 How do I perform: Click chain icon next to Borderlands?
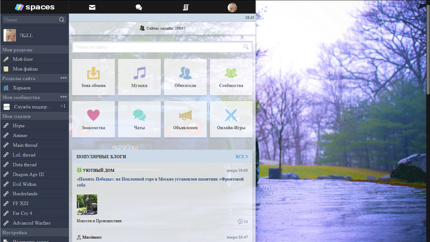pyautogui.click(x=6, y=194)
